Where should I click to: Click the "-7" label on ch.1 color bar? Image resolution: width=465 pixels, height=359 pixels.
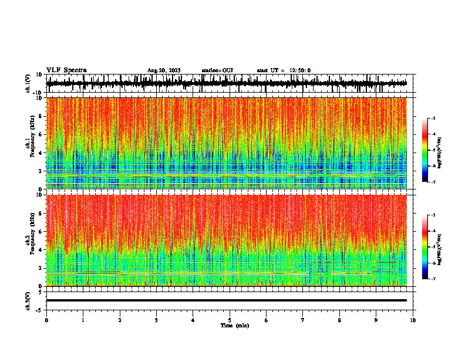point(433,182)
